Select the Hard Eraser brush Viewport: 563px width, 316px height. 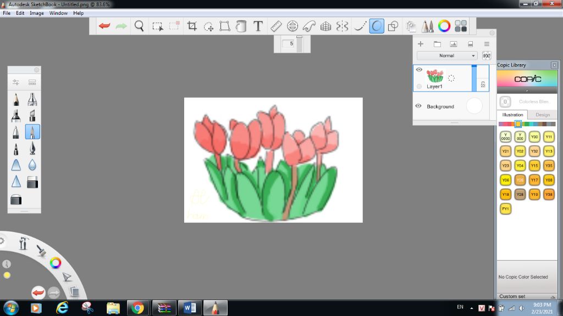coord(16,199)
